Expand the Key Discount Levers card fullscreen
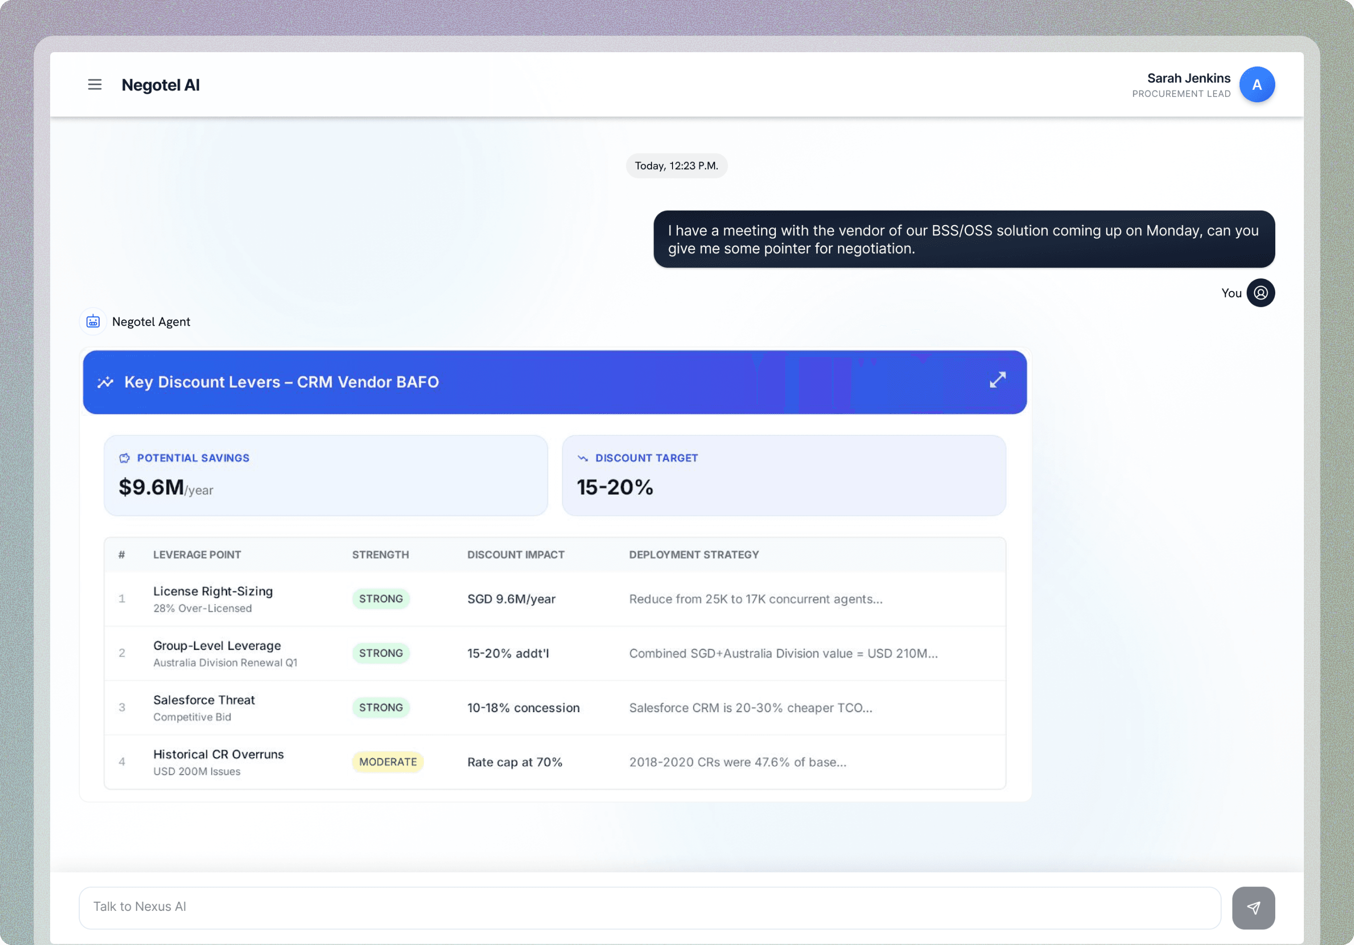The height and width of the screenshot is (945, 1354). [997, 380]
